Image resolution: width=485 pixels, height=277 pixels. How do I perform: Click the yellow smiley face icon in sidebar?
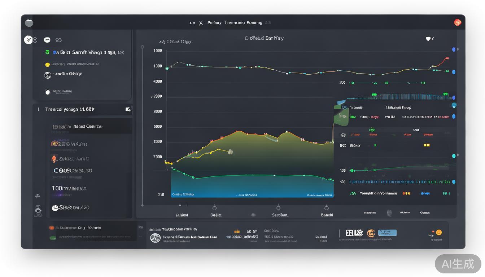coord(47,65)
